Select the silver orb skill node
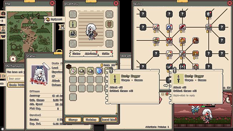The image size is (233, 131). [208, 14]
